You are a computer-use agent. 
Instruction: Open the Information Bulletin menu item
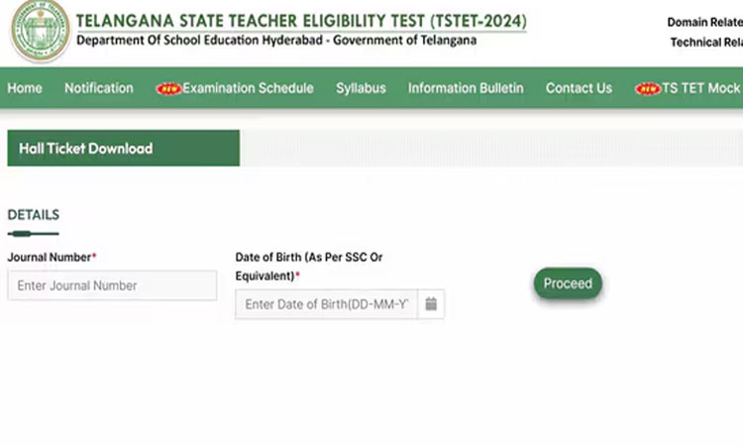[x=466, y=88]
